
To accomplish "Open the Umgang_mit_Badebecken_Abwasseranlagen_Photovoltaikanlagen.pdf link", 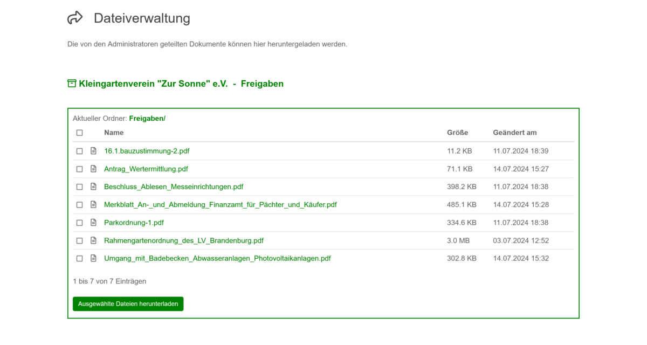I will [x=217, y=258].
